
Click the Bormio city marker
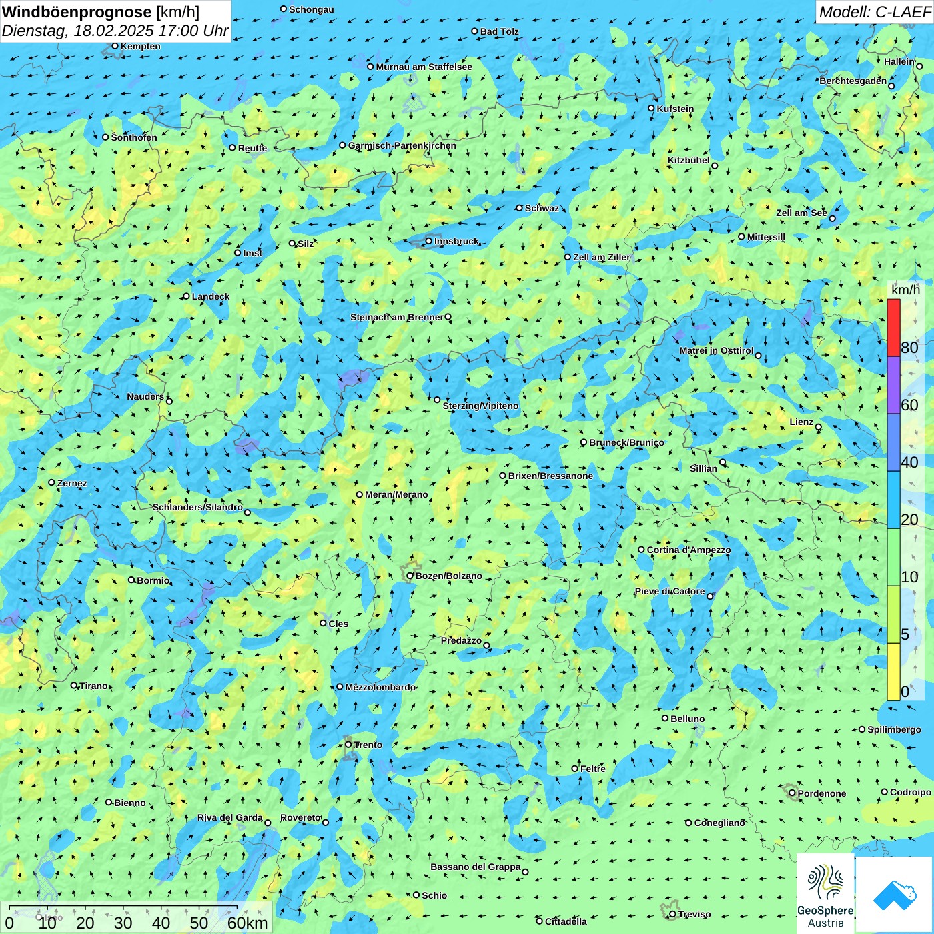(131, 580)
